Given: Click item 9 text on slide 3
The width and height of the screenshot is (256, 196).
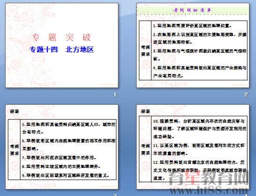Looking at the screenshot, I should point(66,175).
